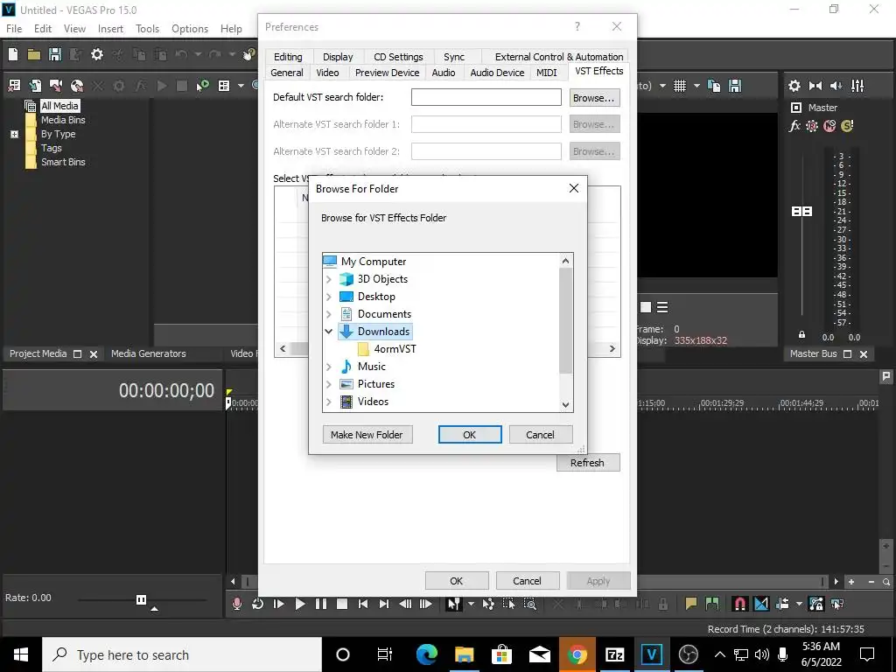Click the Capture Video icon
Viewport: 896px width, 672px height.
(x=56, y=86)
